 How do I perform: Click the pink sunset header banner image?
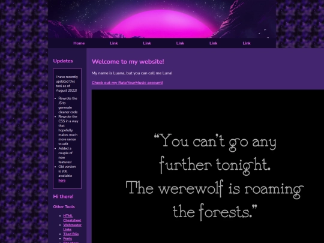click(162, 19)
